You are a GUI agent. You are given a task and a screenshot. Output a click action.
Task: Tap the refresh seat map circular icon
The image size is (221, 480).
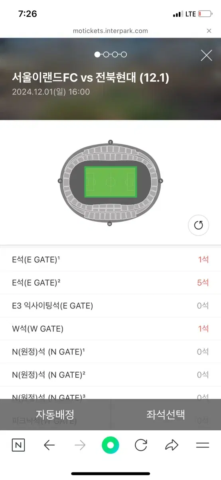(198, 225)
